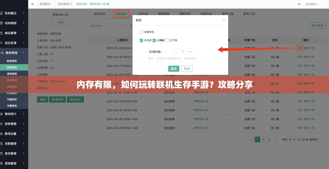Viewport: 329px width, 169px height.
Task: Click the 钢琴初级小班 link in 2021-04-21 row
Action: click(201, 110)
